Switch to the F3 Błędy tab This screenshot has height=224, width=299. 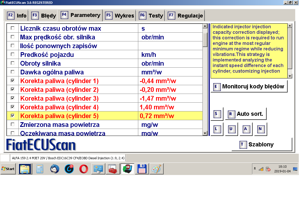point(43,15)
